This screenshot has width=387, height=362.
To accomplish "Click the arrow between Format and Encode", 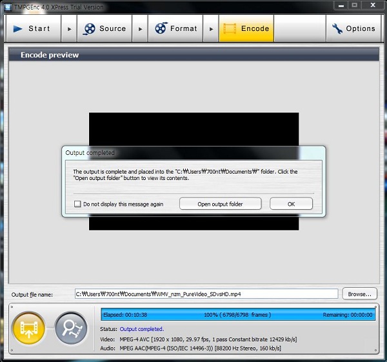I will (211, 28).
